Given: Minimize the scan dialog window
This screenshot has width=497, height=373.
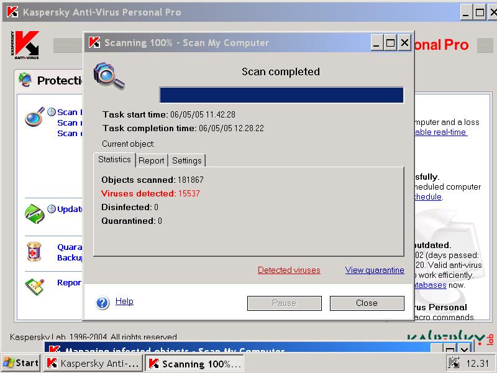Looking at the screenshot, I should coord(376,42).
